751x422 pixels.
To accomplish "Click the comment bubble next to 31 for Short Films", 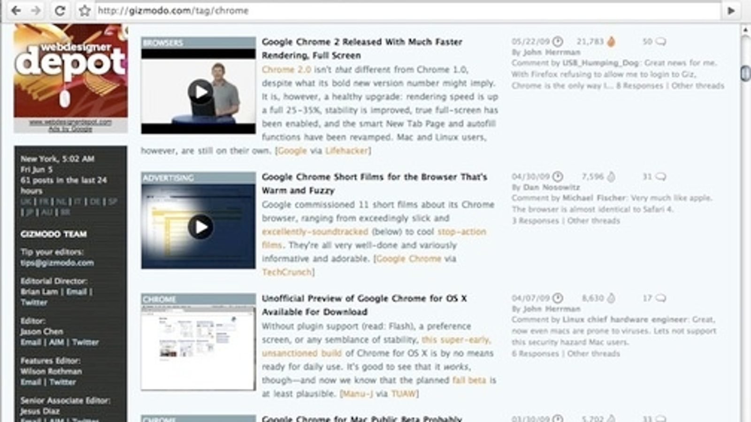I will tap(661, 177).
